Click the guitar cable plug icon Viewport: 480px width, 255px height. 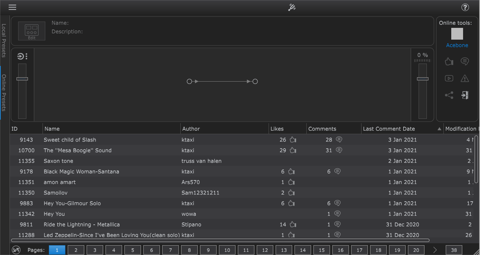pos(292,7)
